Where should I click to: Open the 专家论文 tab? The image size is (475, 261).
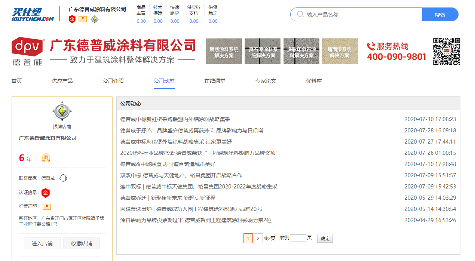pyautogui.click(x=266, y=81)
